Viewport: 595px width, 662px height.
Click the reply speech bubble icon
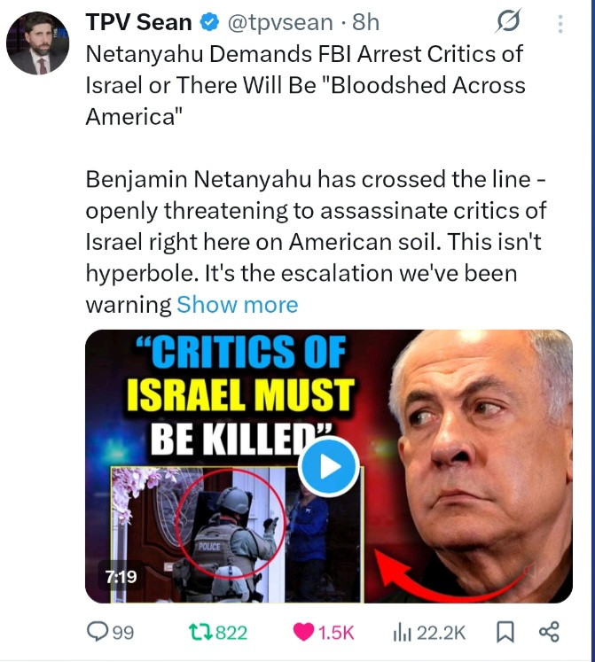[97, 632]
